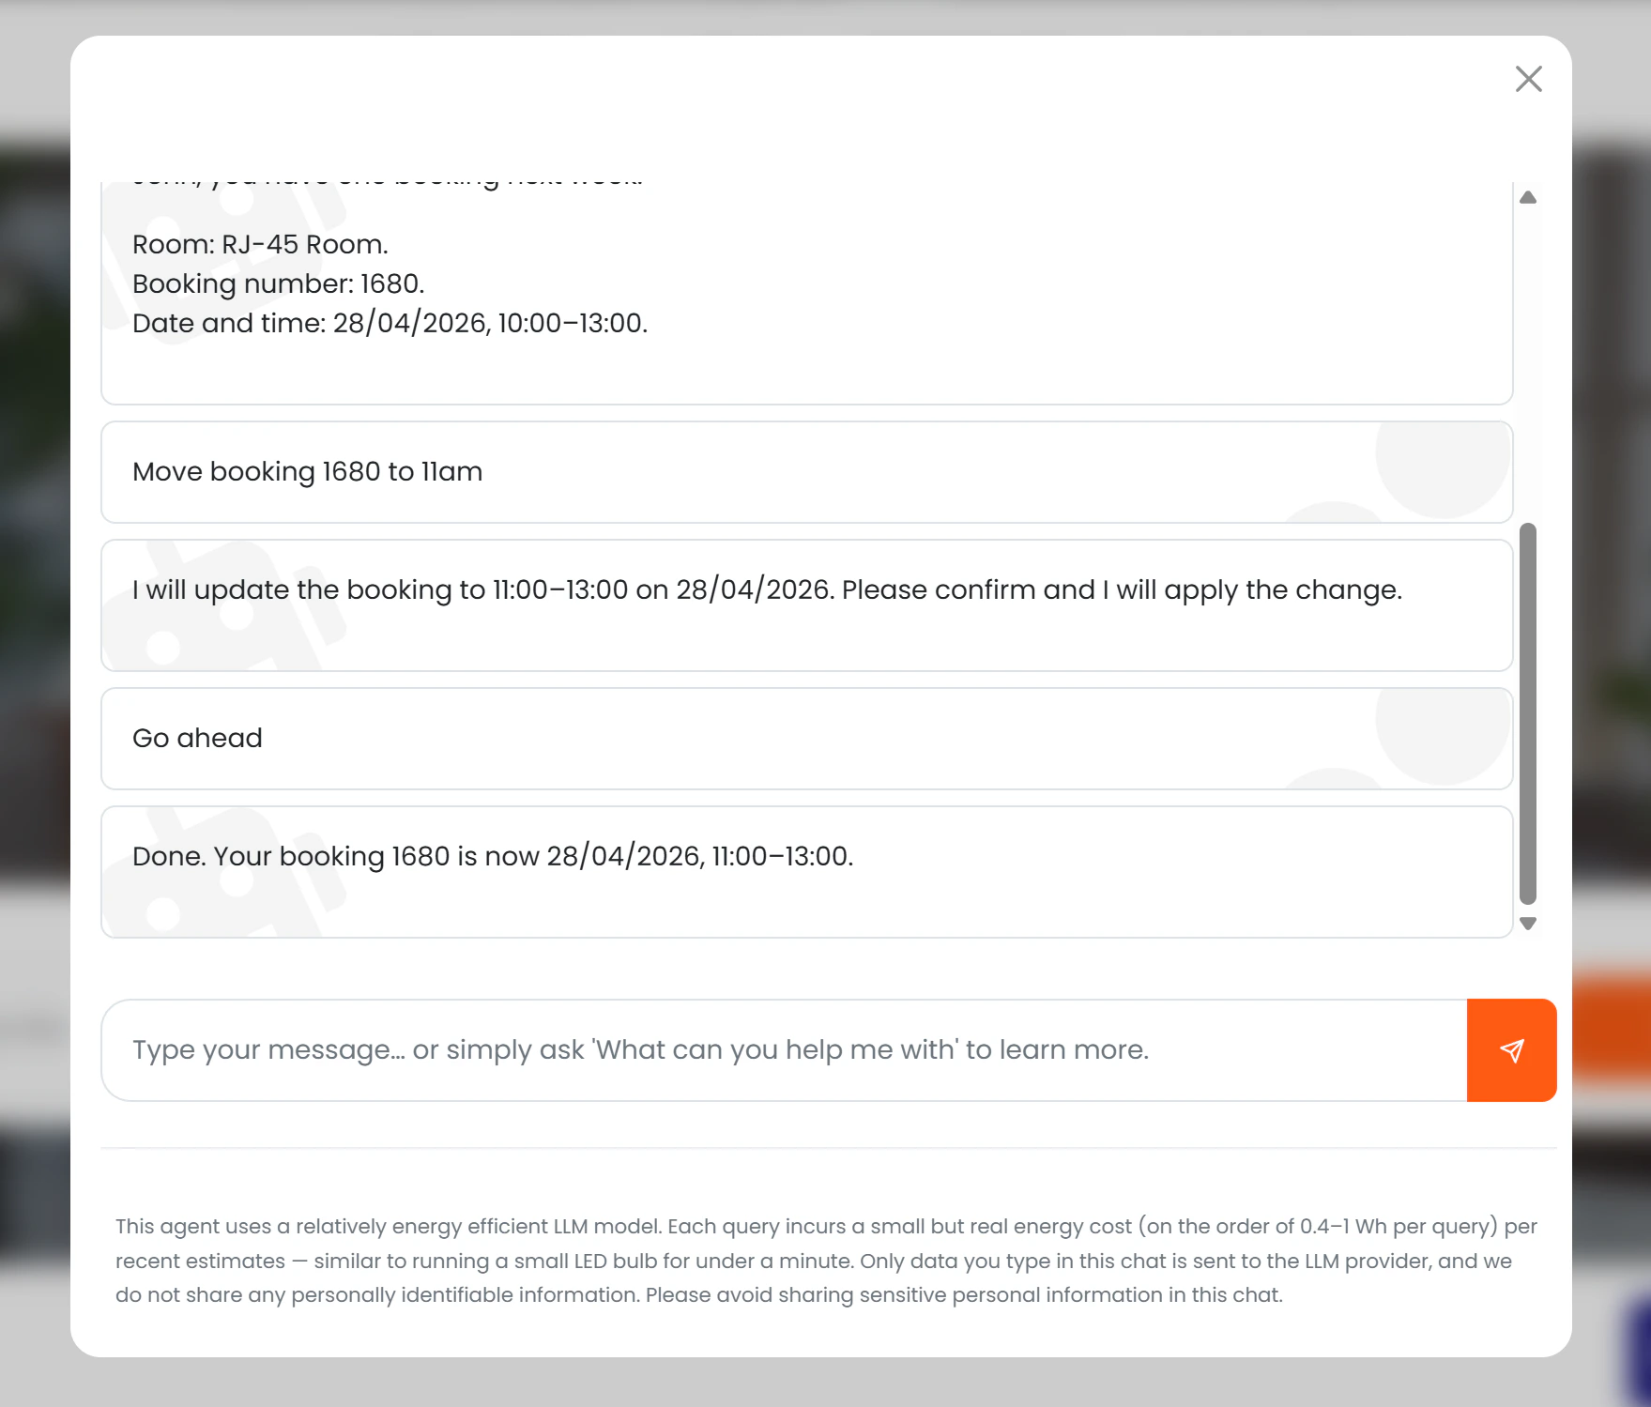Click the scroll up arrow on chat scrollbar

coord(1530,197)
